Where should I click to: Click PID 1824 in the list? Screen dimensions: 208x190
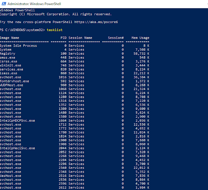63,136
